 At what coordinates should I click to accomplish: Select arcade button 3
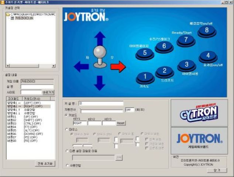[186, 65]
